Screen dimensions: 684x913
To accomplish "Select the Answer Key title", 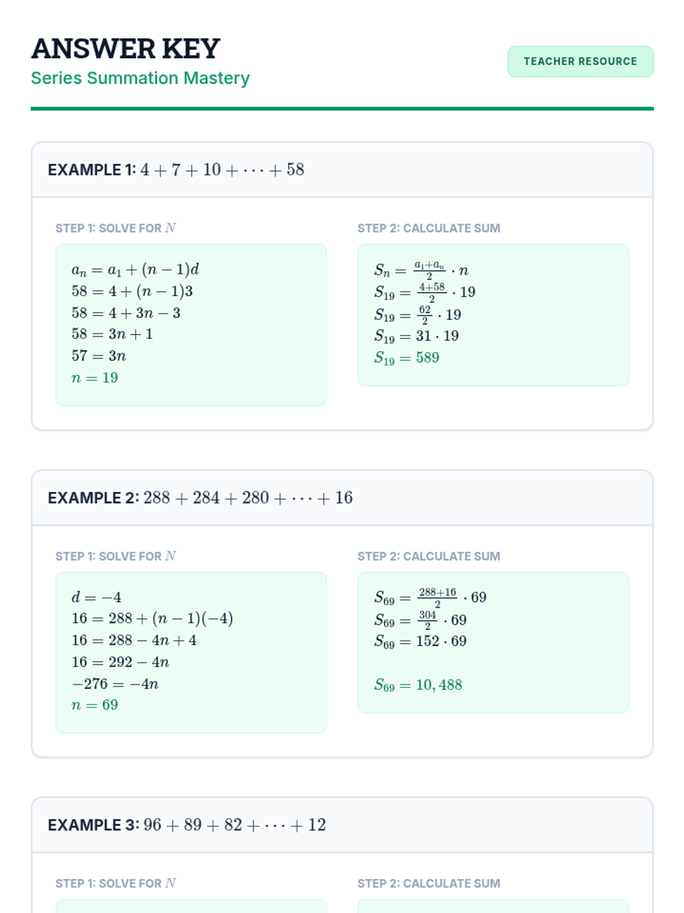I will (x=125, y=49).
